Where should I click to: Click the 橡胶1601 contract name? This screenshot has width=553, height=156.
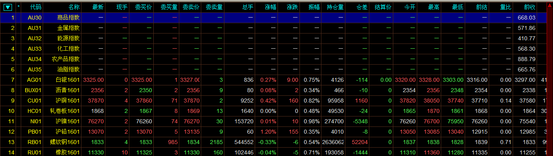(68, 152)
